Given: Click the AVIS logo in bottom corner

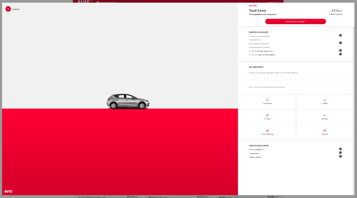Looking at the screenshot, I should coord(9,191).
